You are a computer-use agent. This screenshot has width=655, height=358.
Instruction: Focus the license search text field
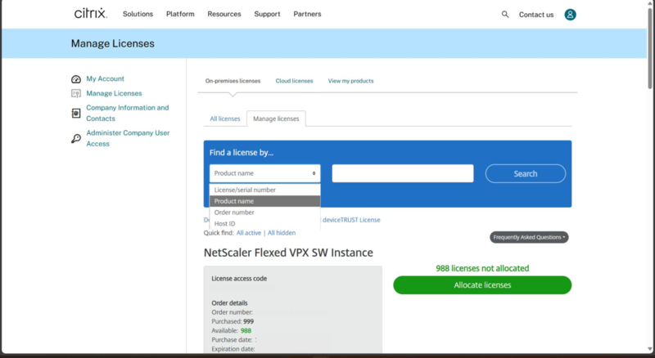tap(403, 173)
